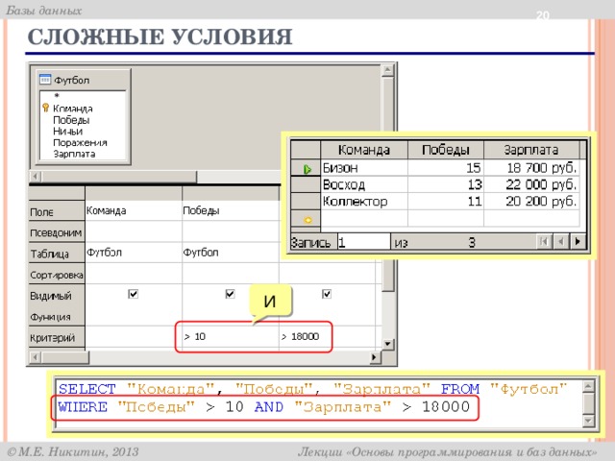This screenshot has height=461, width=615.
Task: Click Зарплата column header in results
Action: click(531, 150)
